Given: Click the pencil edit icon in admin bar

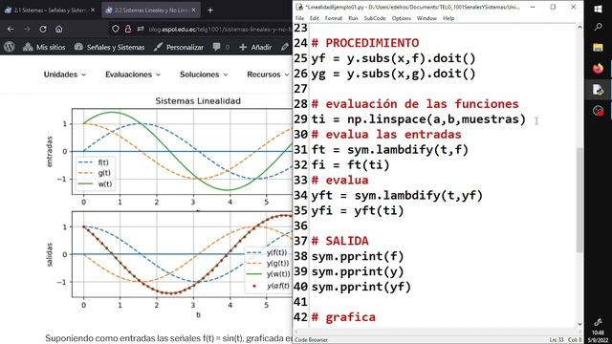Looking at the screenshot, I should coord(285,47).
